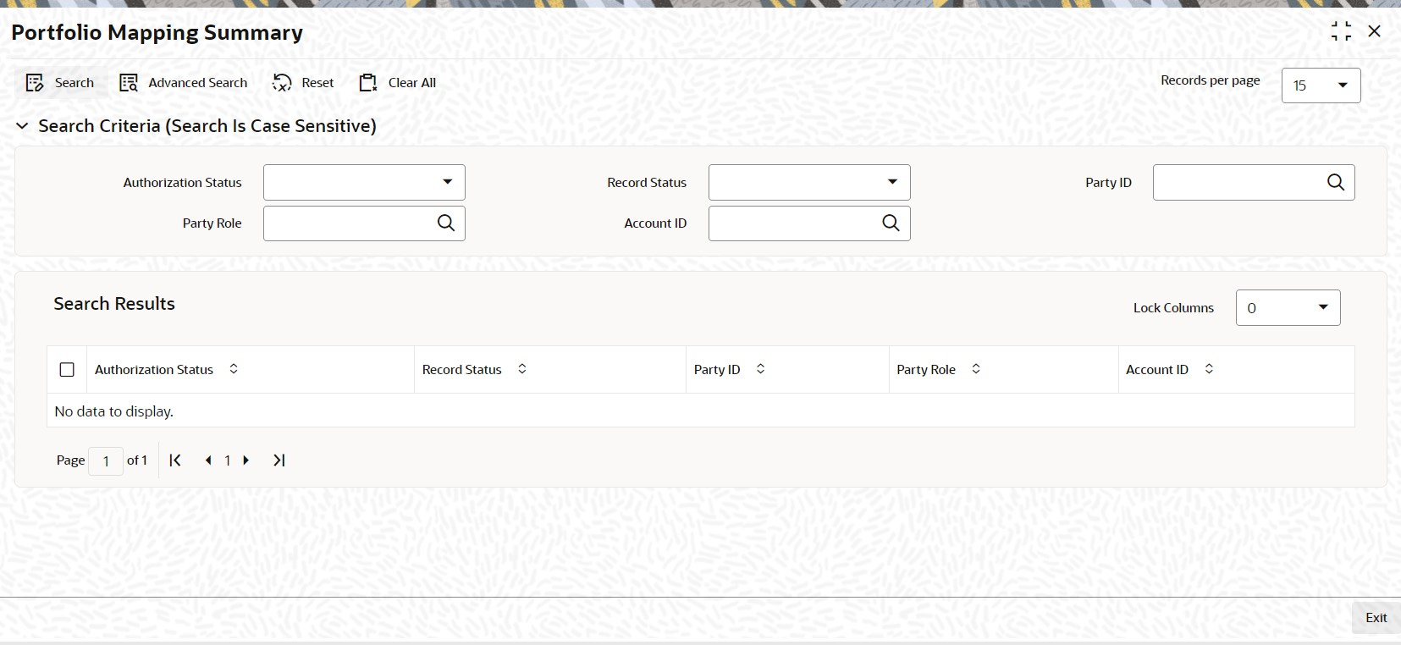Click the 'No data to display.' message
1401x645 pixels.
click(114, 411)
